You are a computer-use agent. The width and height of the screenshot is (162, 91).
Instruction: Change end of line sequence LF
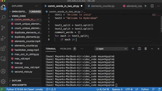pos(137,89)
